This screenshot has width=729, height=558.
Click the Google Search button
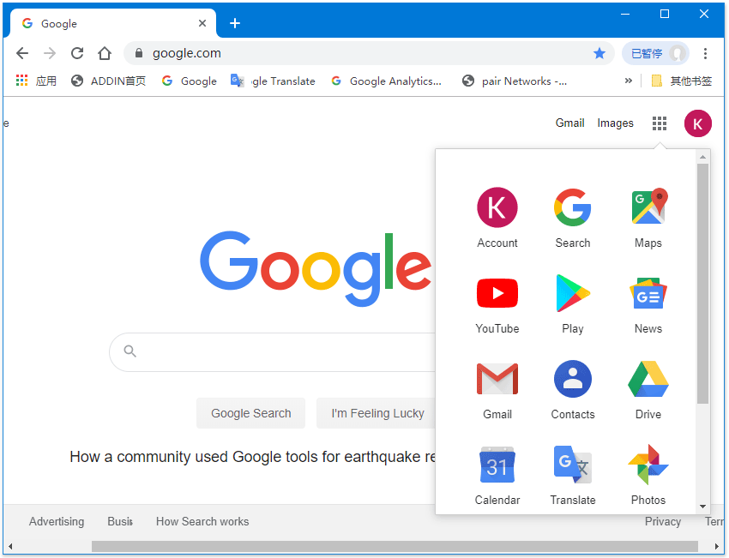(250, 413)
